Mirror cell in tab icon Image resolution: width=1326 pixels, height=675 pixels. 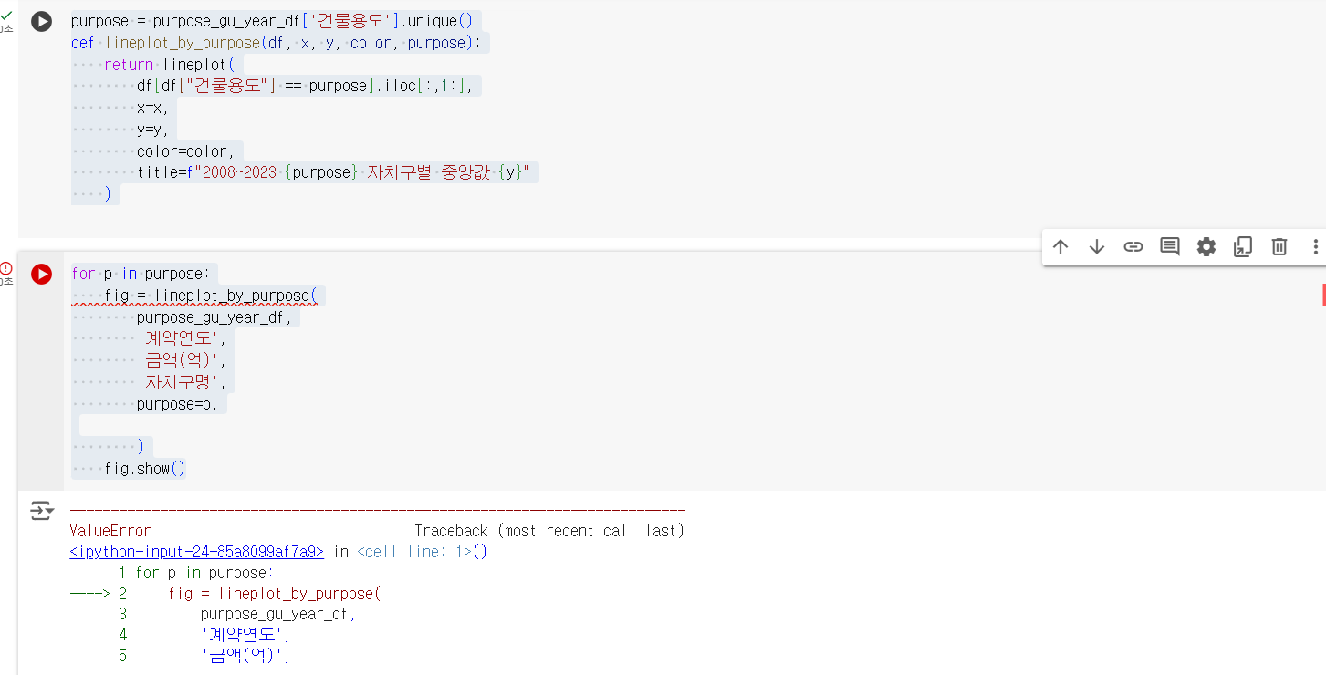click(x=1243, y=246)
